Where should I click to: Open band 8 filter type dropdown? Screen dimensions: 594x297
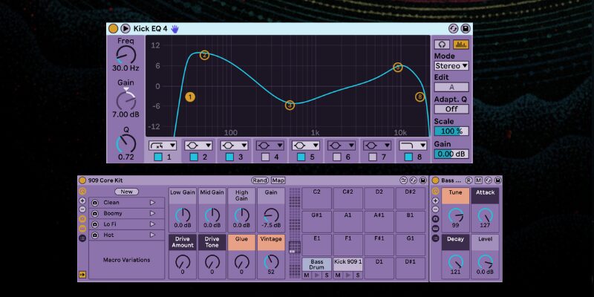click(411, 145)
